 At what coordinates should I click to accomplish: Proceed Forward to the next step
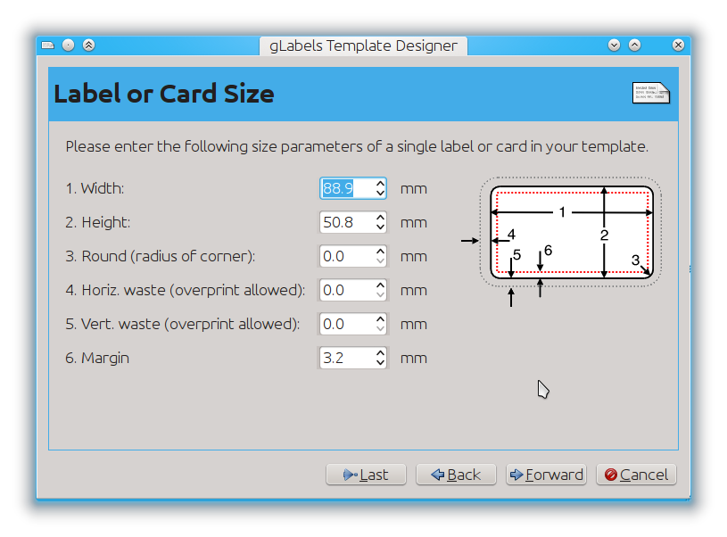pos(546,475)
